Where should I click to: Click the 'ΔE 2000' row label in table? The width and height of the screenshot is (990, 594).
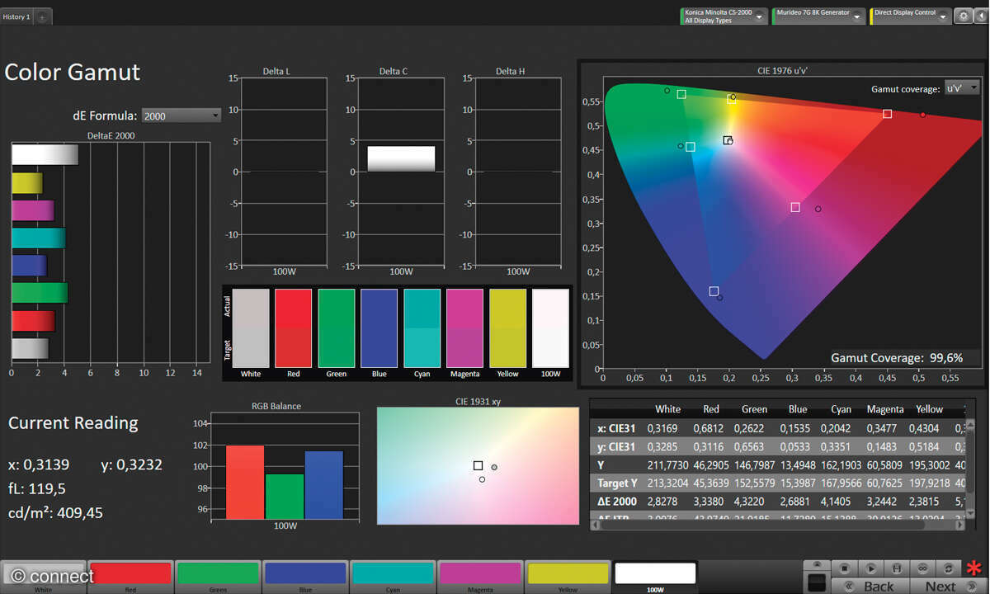(x=618, y=502)
